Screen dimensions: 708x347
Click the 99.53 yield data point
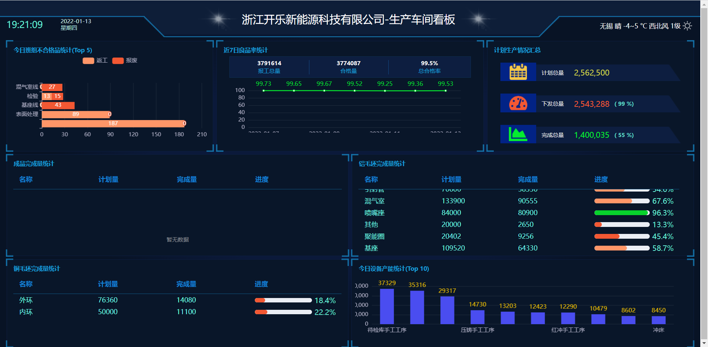pyautogui.click(x=445, y=91)
